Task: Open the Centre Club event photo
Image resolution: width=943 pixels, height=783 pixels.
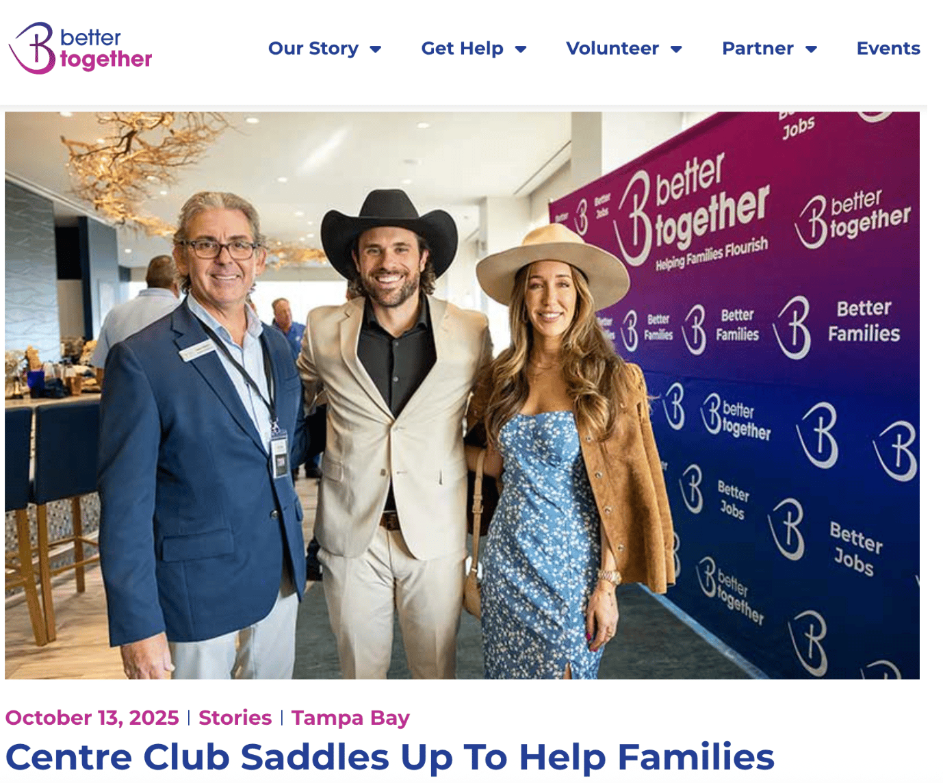Action: coord(462,396)
